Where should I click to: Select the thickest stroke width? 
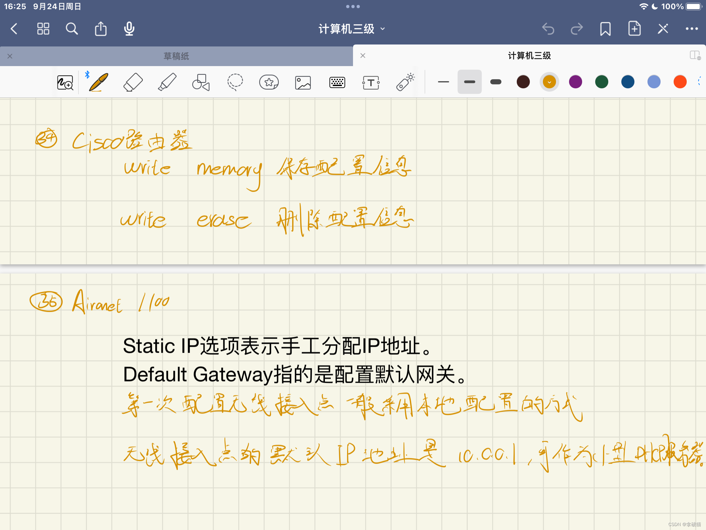pos(496,82)
